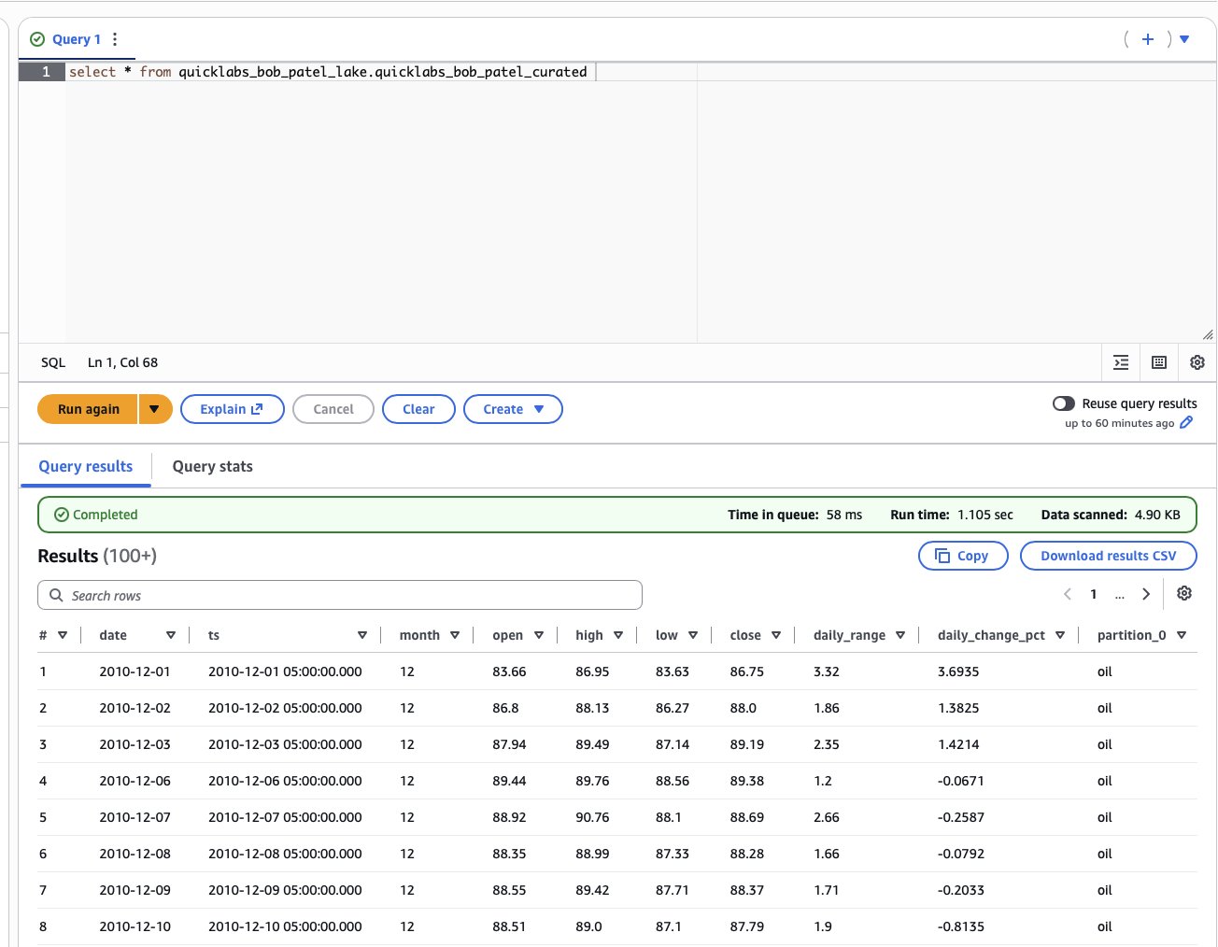The width and height of the screenshot is (1218, 947).
Task: Click the Ln 1, Col 68 status text
Action: (x=122, y=362)
